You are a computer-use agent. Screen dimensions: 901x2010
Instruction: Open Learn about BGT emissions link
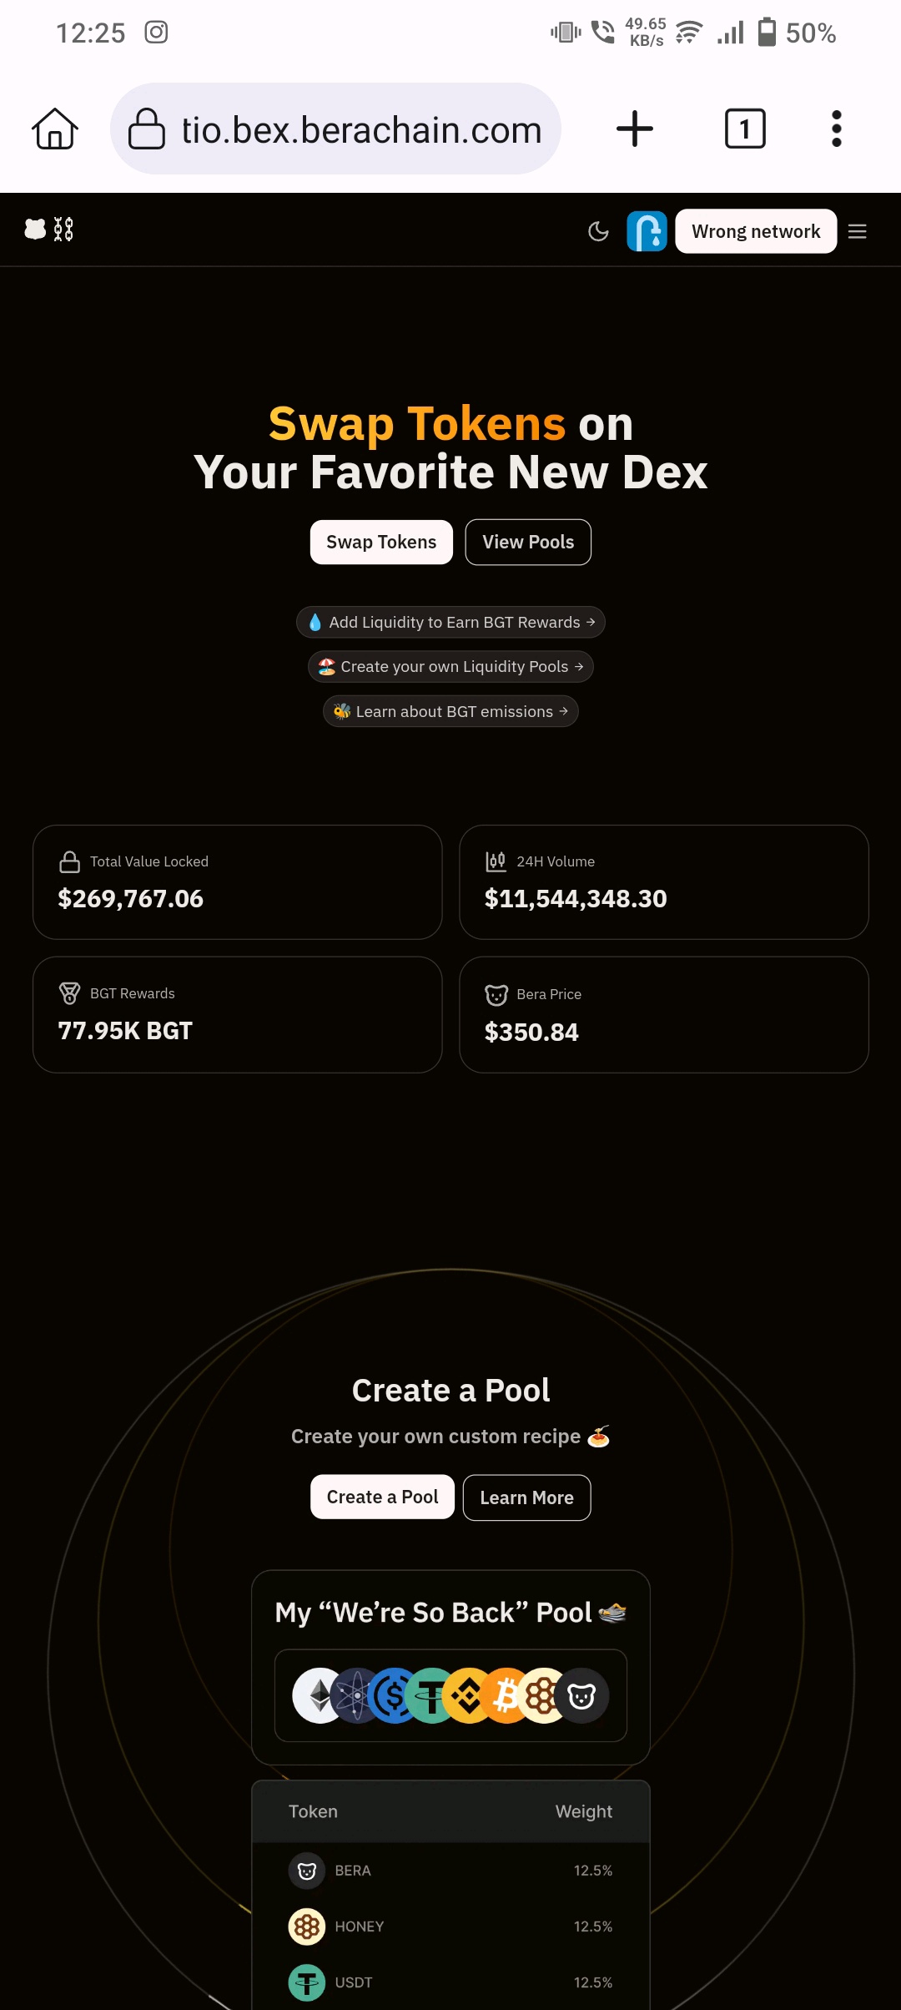click(450, 711)
